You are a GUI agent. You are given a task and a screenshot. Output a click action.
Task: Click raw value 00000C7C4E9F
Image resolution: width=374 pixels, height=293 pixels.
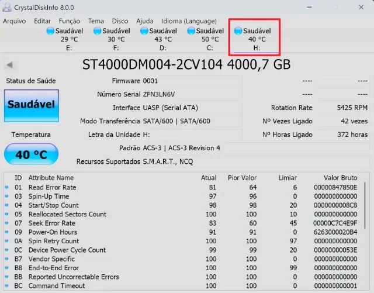[x=335, y=223]
